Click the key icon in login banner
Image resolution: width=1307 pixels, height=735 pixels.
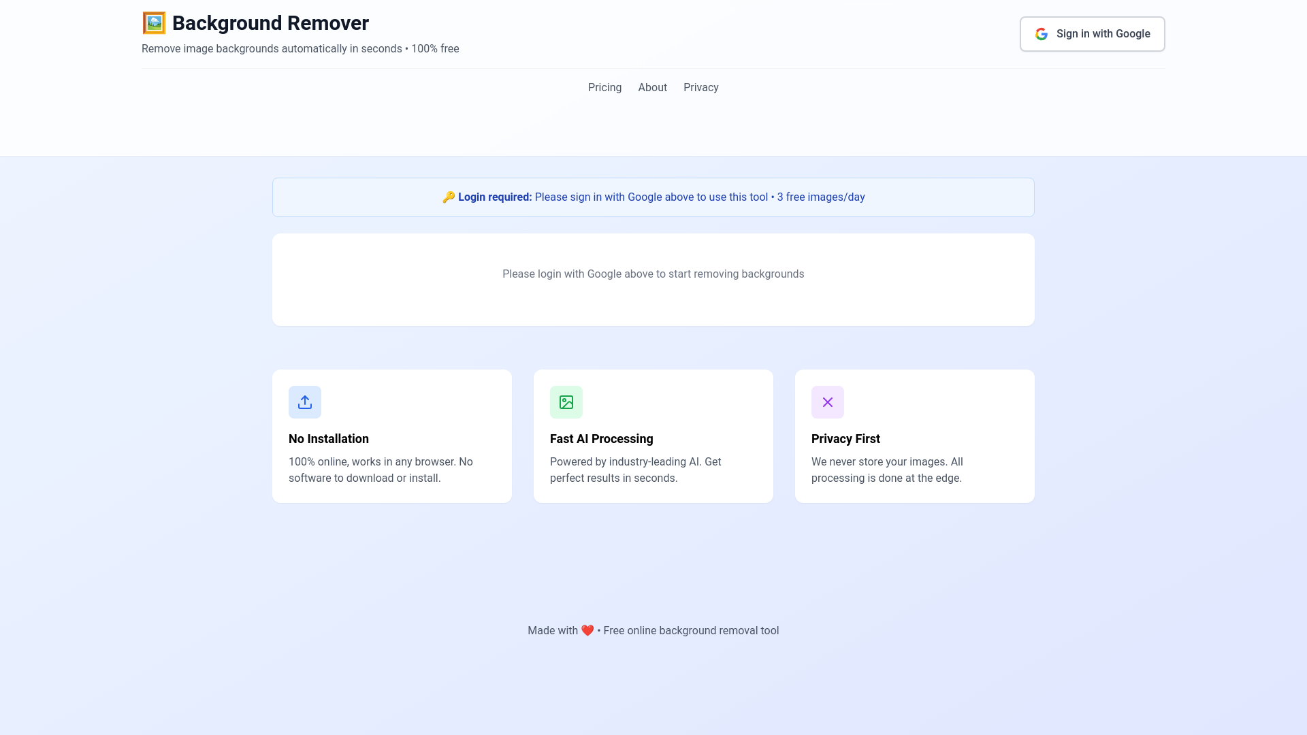tap(449, 197)
